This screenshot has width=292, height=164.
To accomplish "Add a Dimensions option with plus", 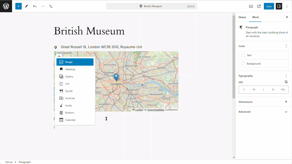I will tap(286, 102).
